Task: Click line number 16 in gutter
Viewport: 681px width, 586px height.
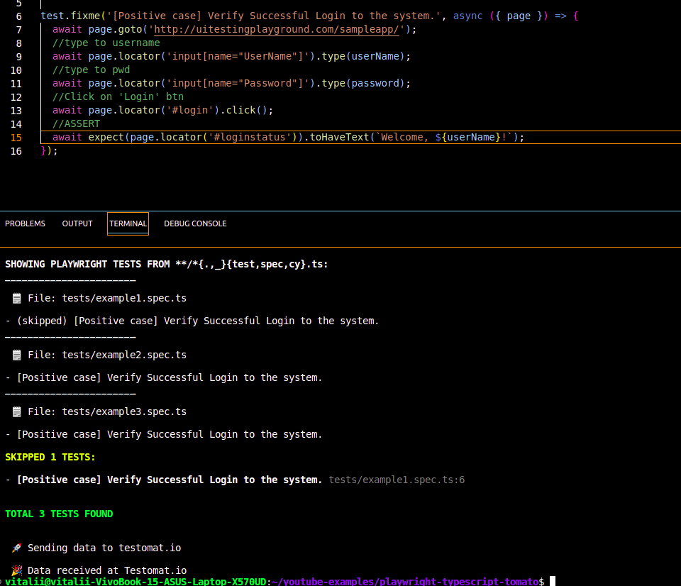Action: (x=16, y=151)
